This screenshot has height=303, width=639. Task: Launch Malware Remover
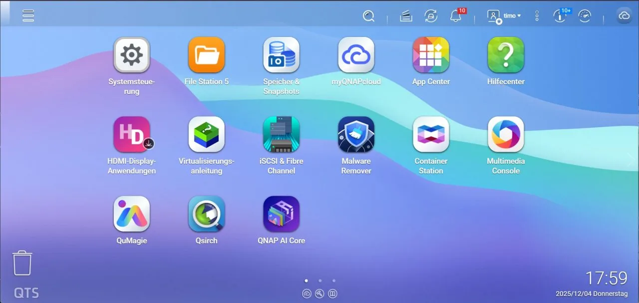tap(356, 135)
